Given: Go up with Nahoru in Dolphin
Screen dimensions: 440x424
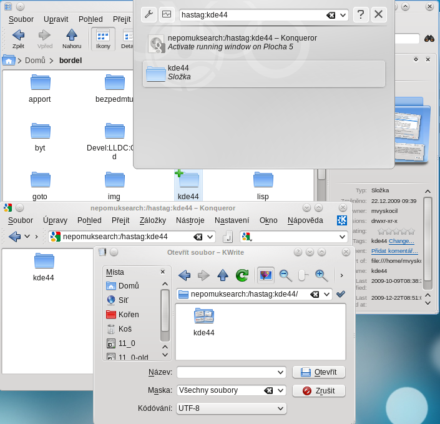Looking at the screenshot, I should click(x=72, y=39).
